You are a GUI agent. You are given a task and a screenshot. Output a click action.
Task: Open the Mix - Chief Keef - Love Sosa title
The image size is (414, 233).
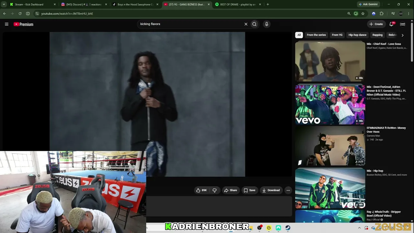point(384,44)
